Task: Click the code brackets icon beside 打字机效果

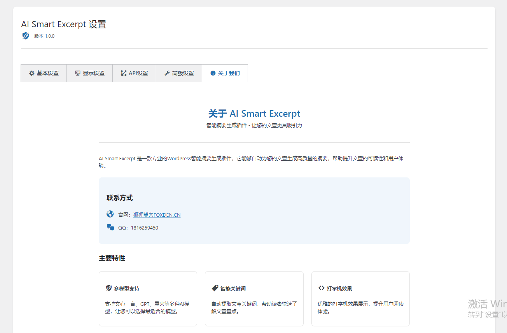Action: coord(321,288)
